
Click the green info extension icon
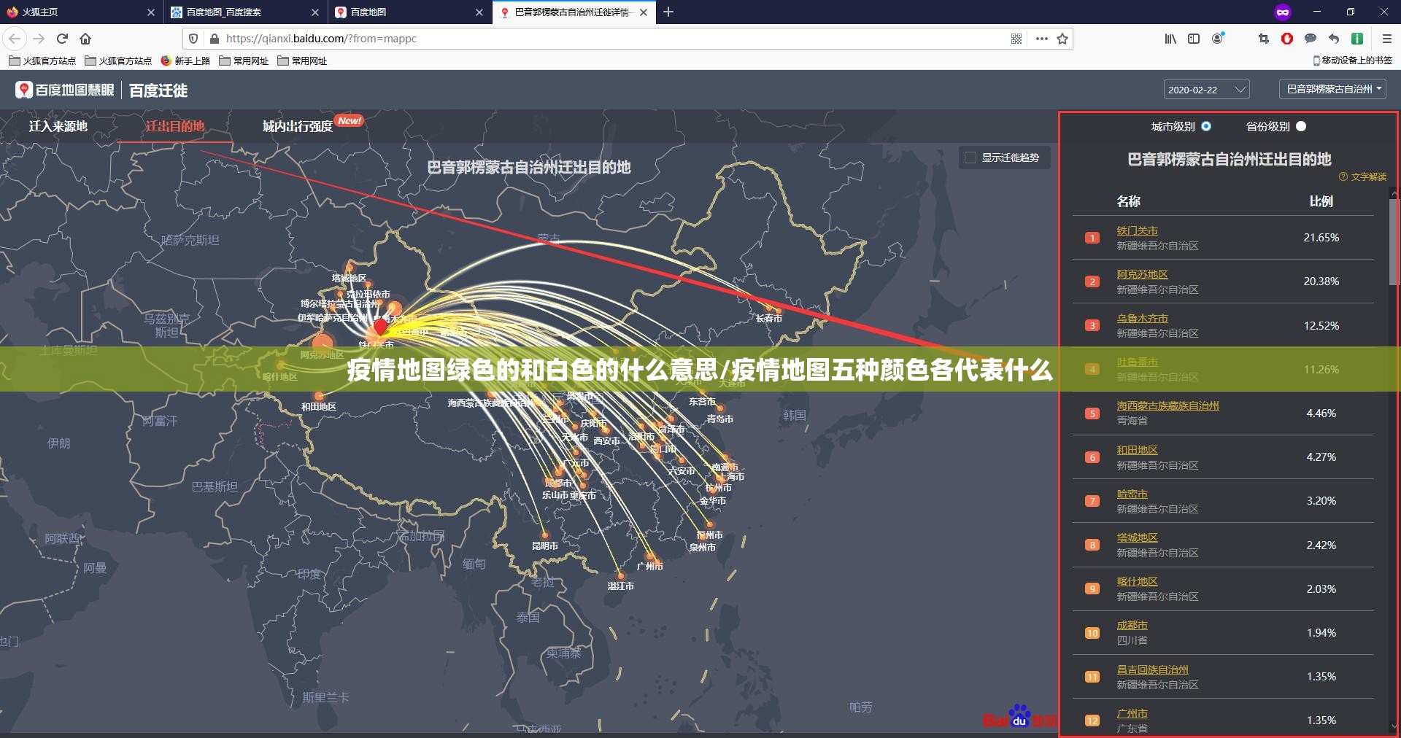tap(1356, 39)
